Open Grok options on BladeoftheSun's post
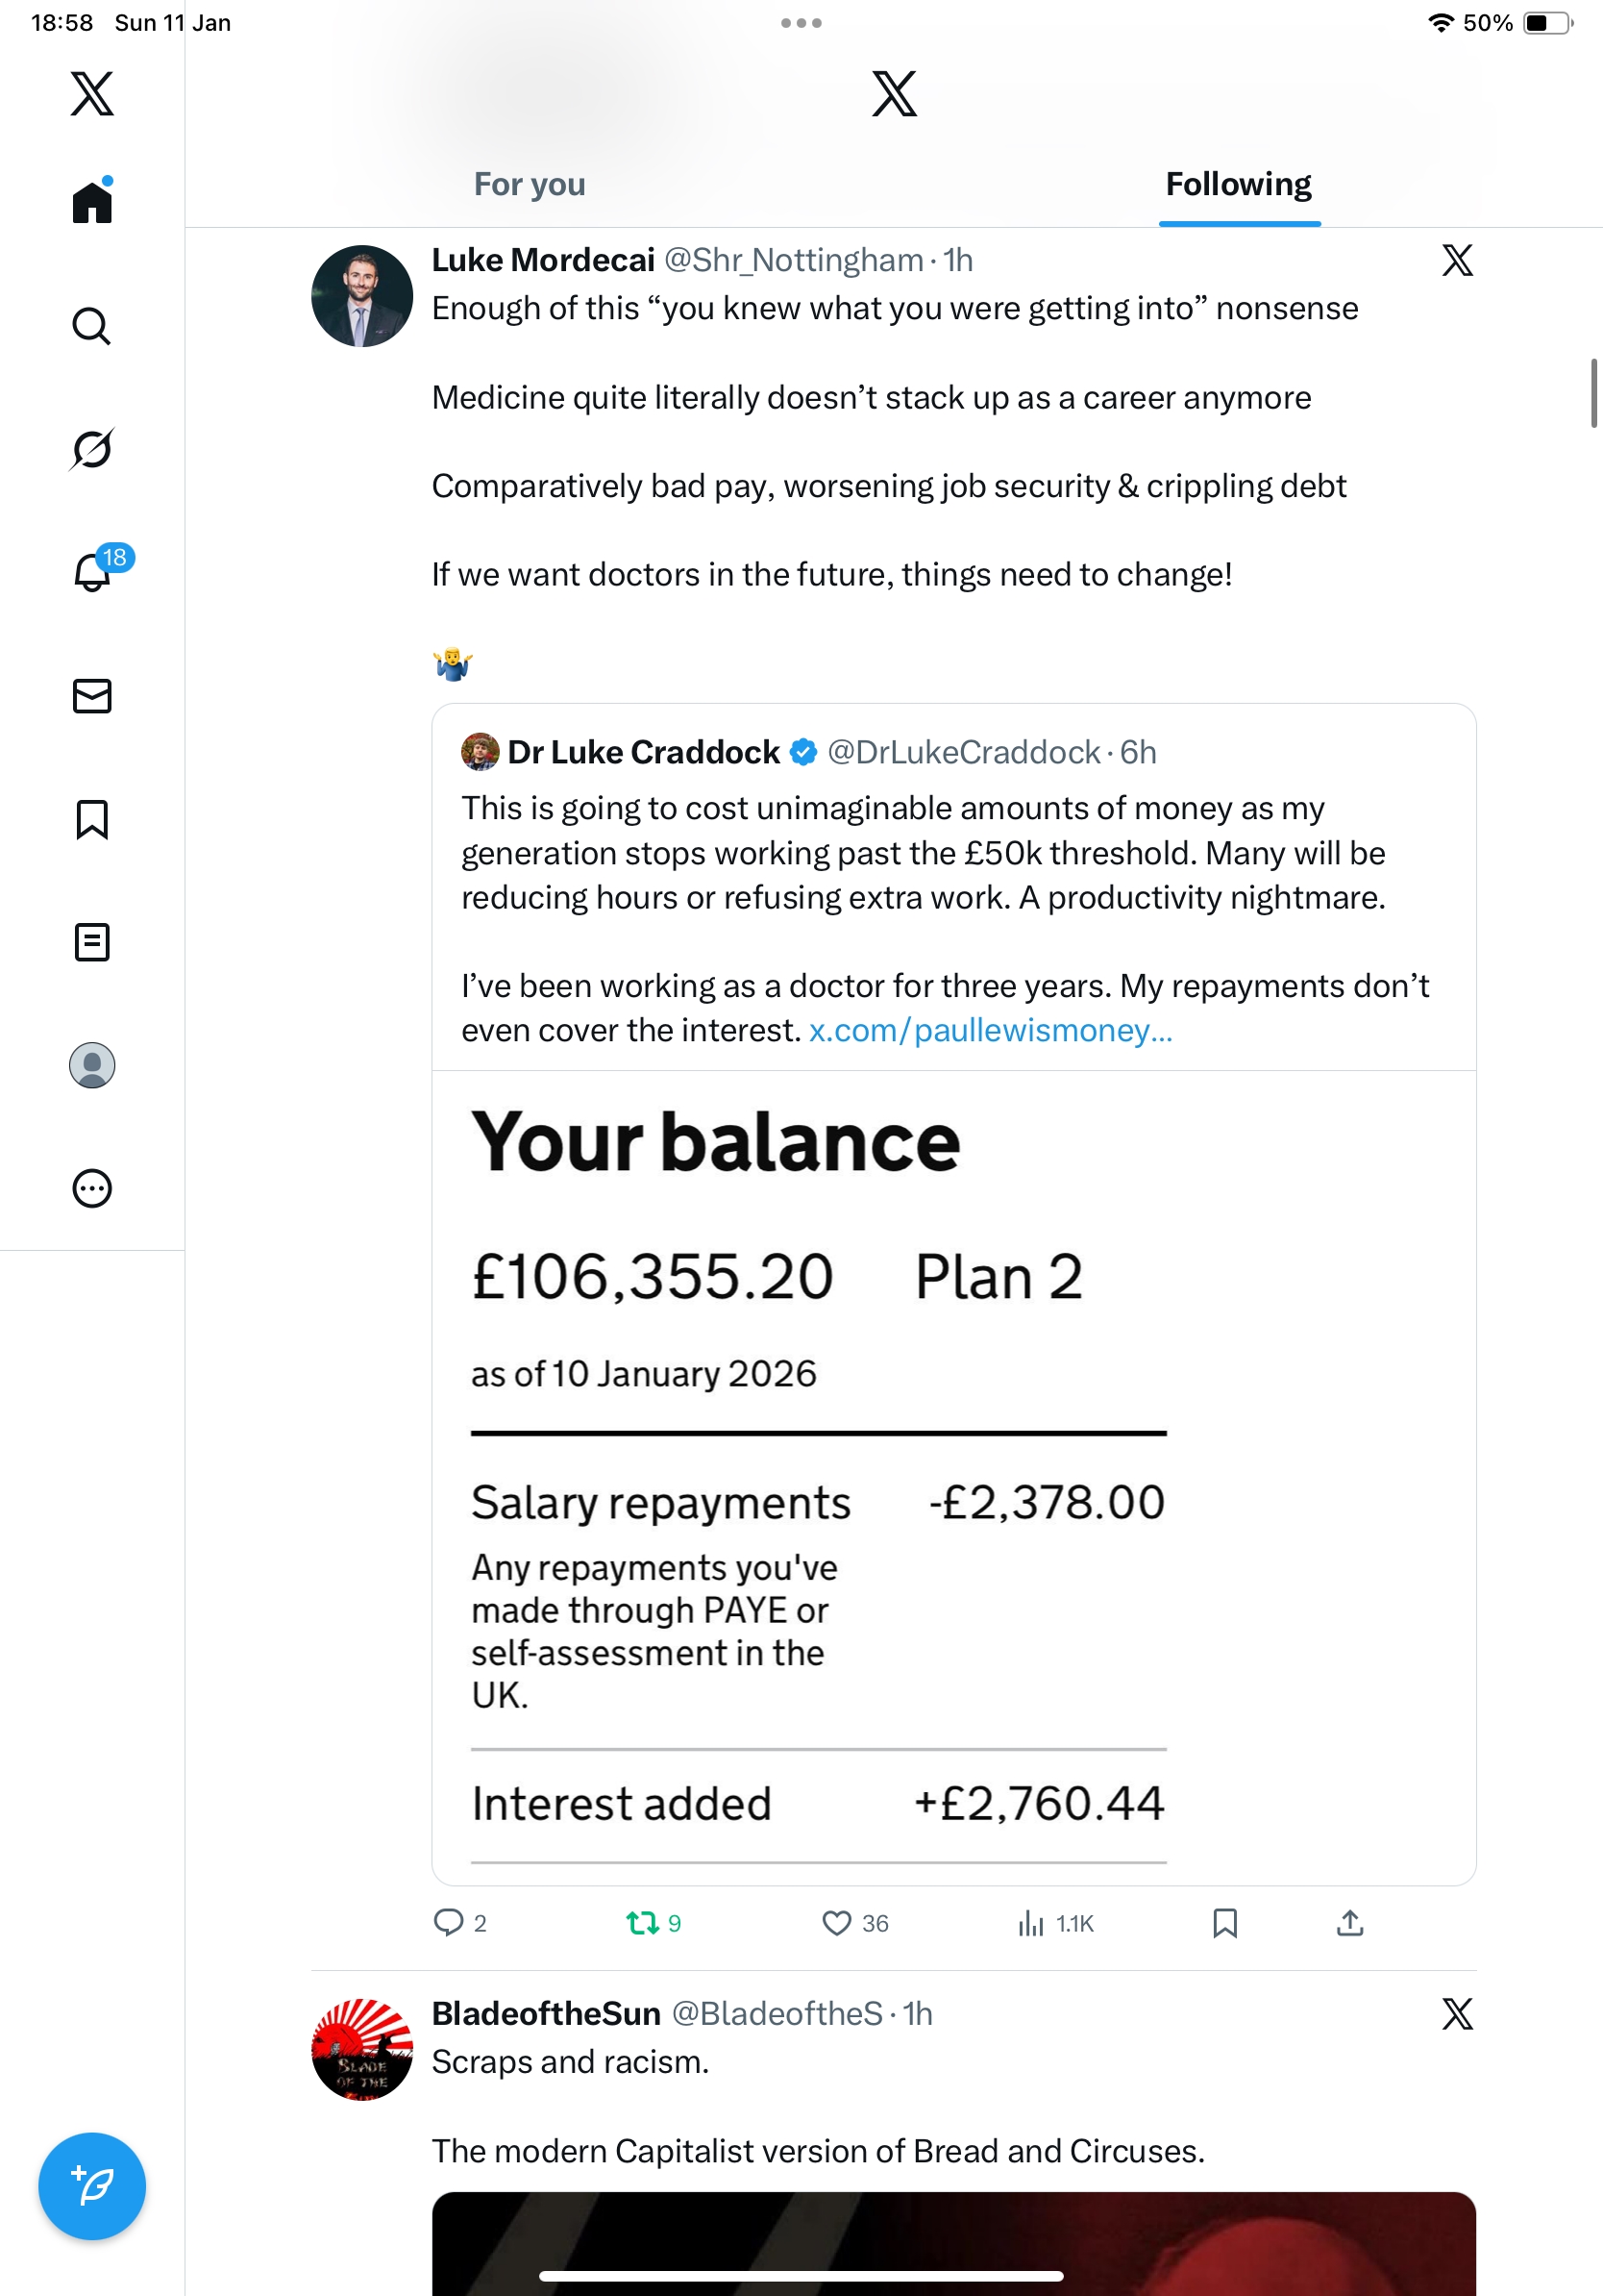 [1457, 2013]
